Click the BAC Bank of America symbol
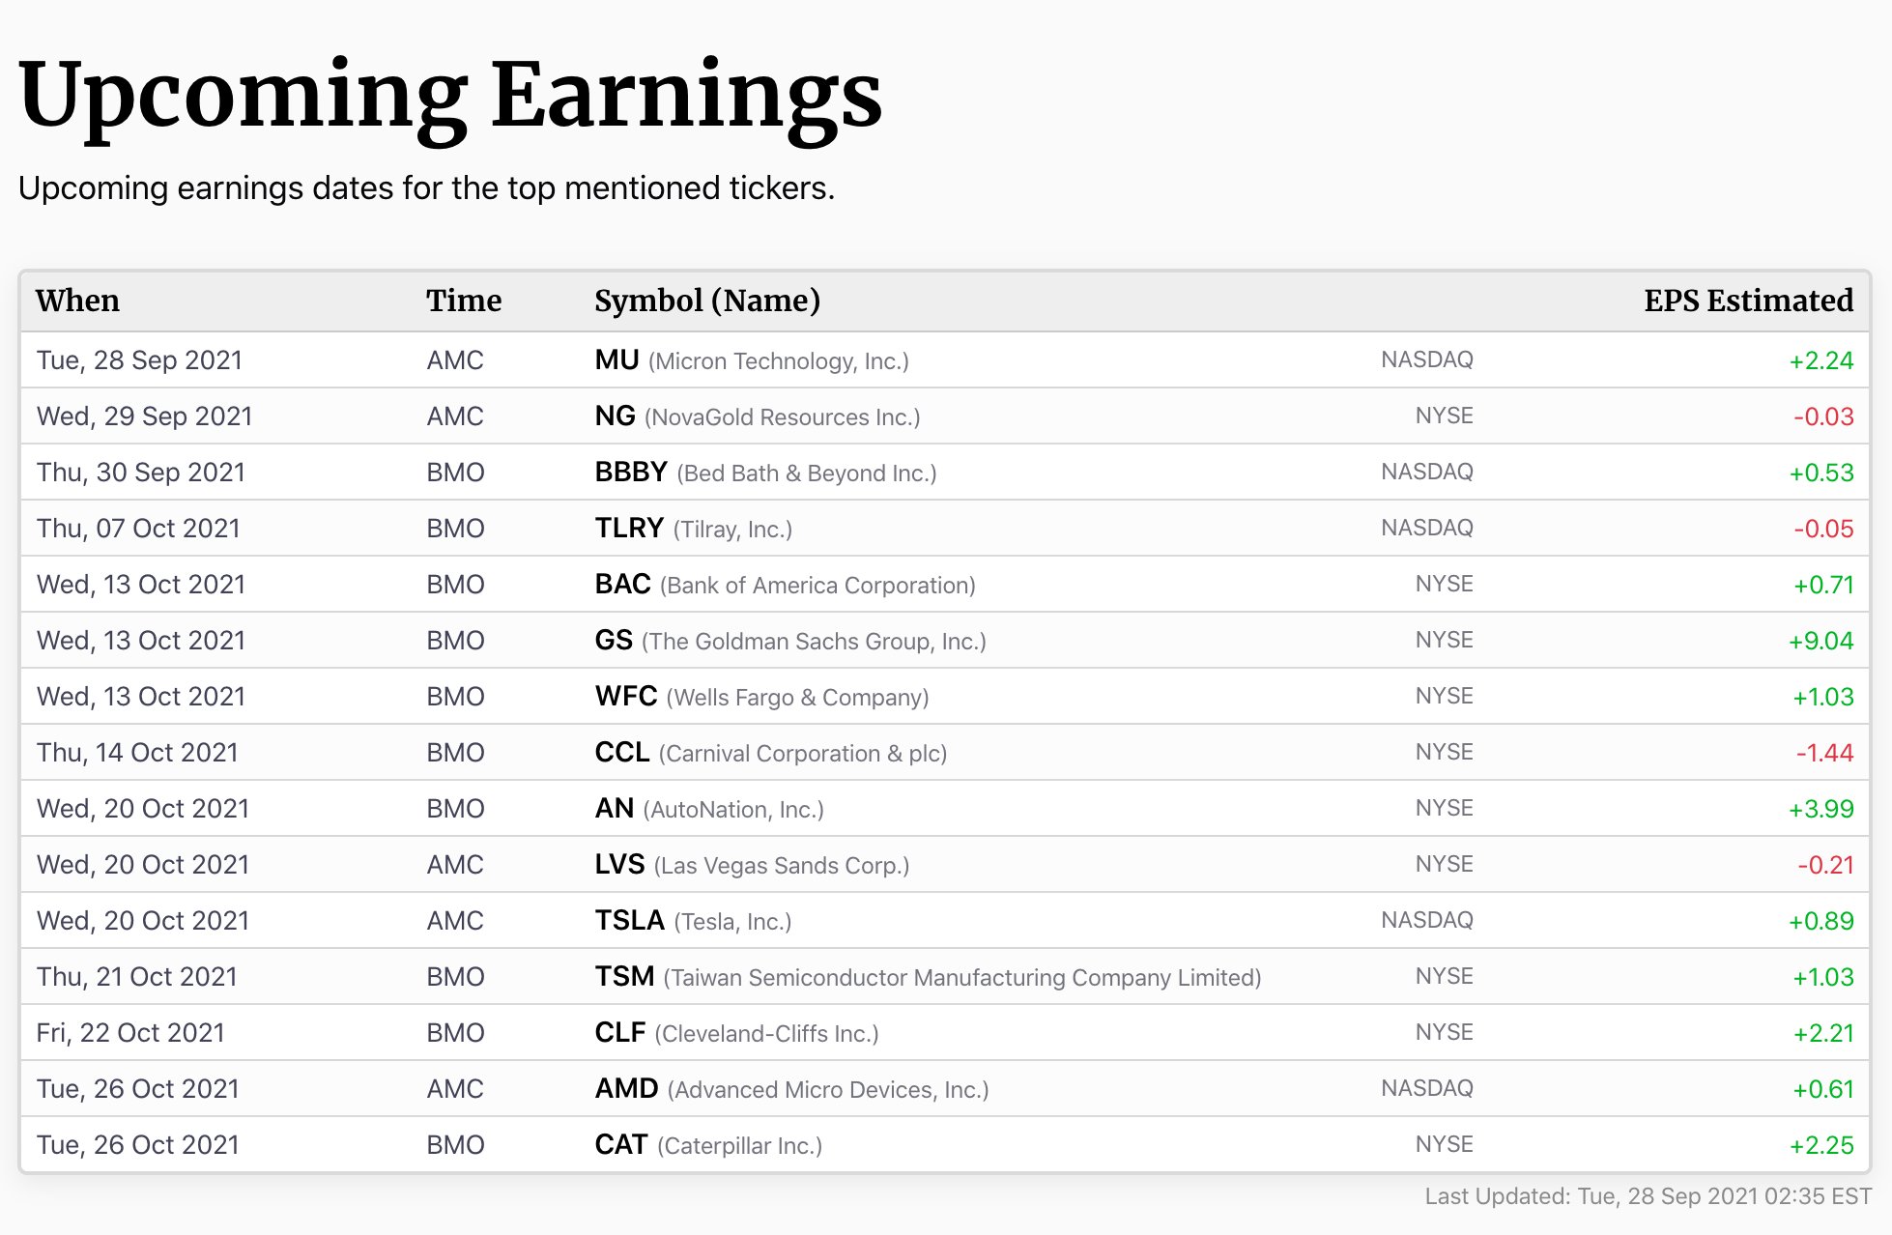This screenshot has height=1235, width=1892. [622, 585]
